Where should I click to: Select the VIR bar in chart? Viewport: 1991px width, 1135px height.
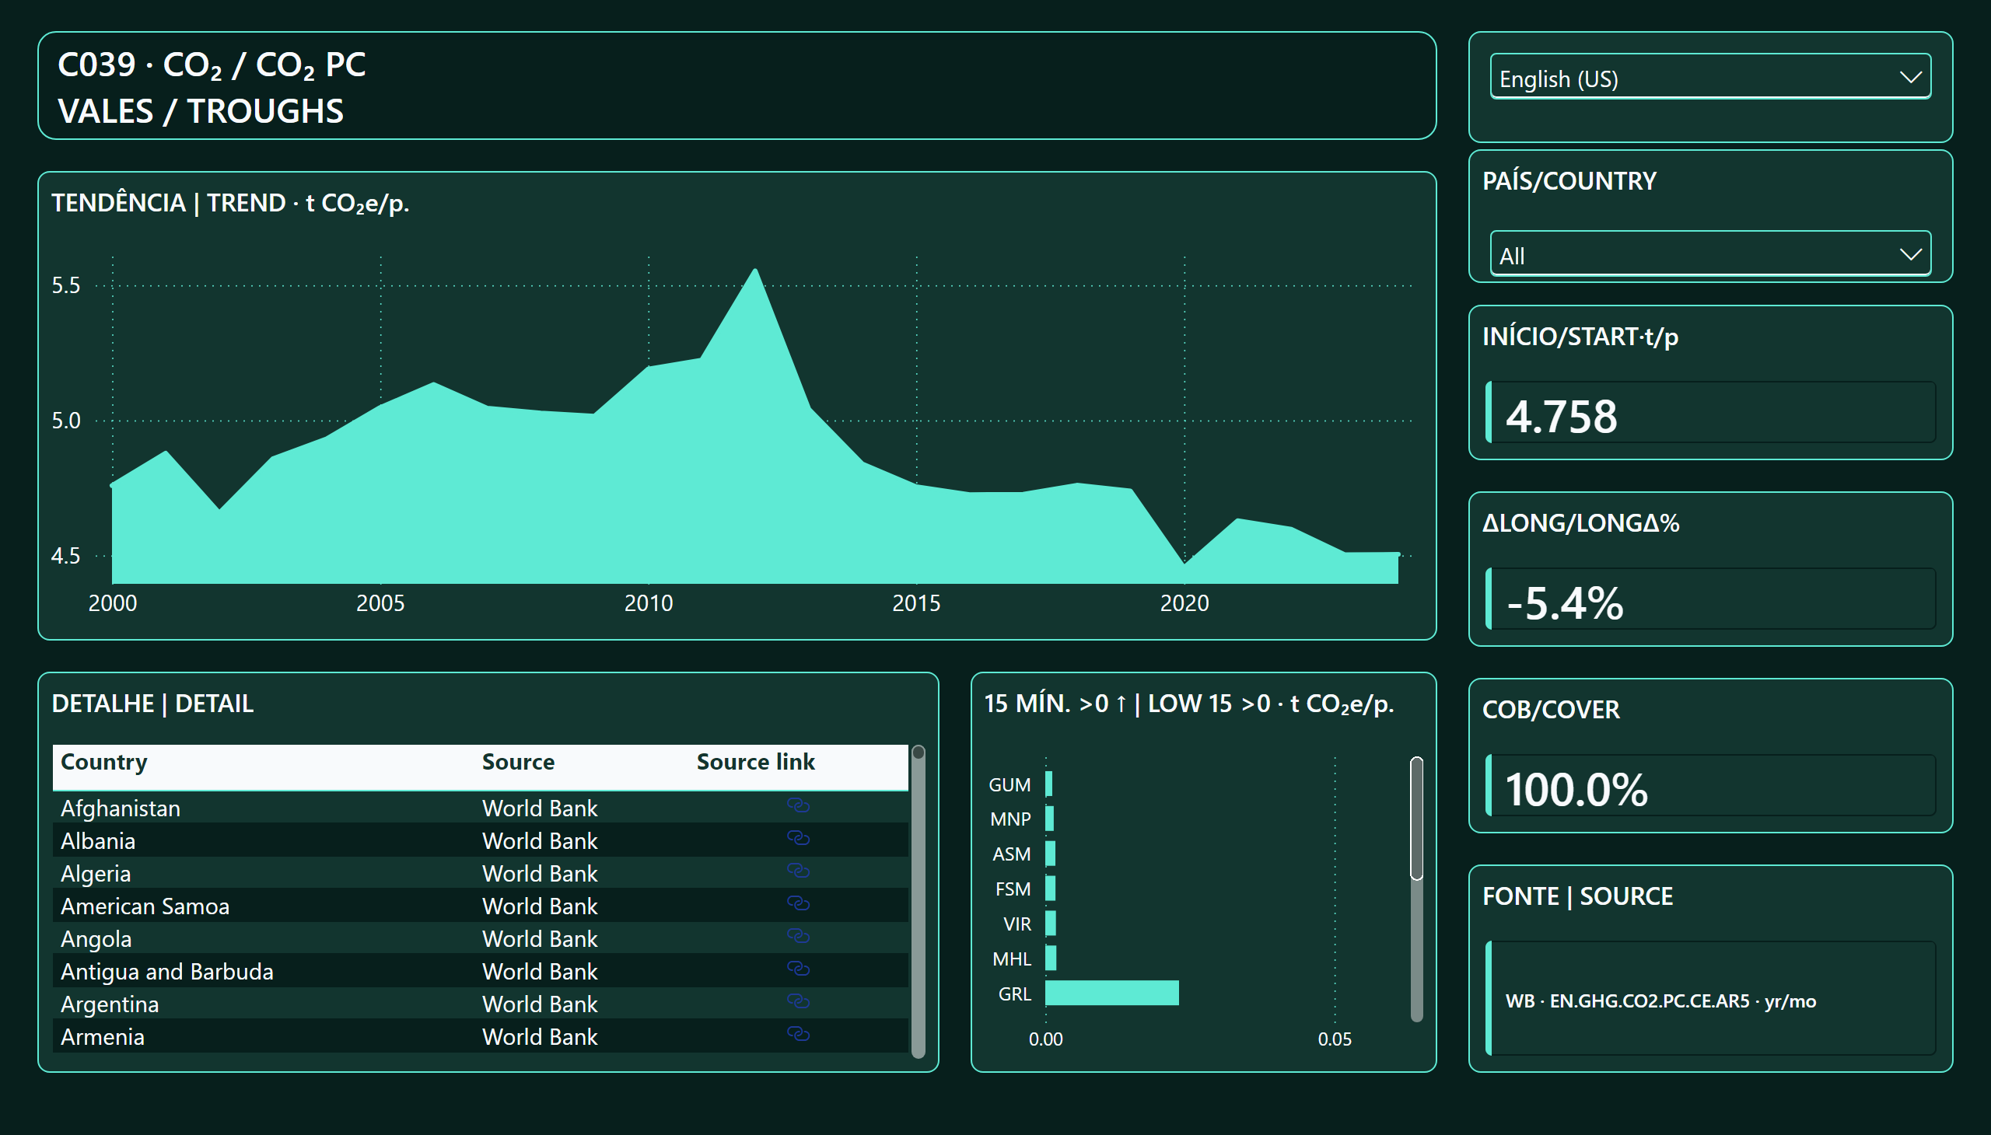point(1050,924)
